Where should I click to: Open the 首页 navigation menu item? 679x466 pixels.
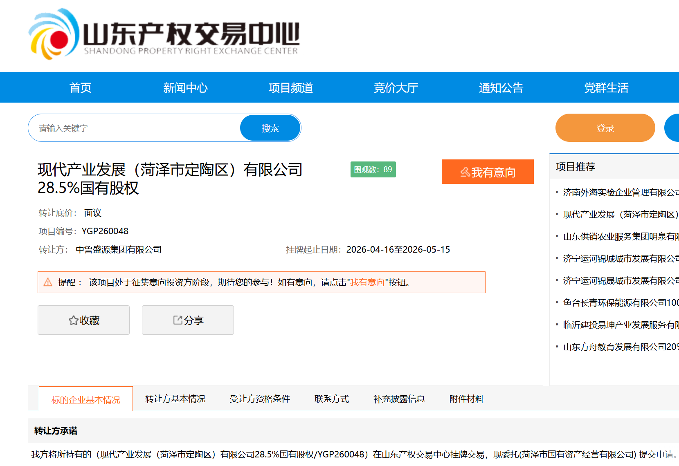[80, 88]
